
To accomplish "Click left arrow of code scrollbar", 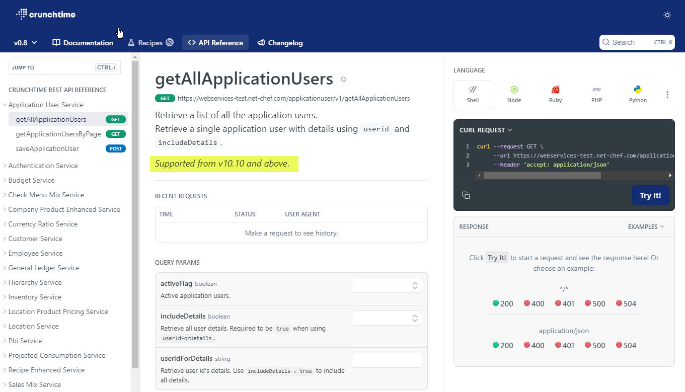I will (x=479, y=176).
